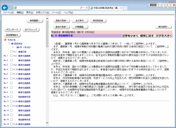The height and width of the screenshot is (128, 176).
Task: Open the 編集(E) menu
Action: point(20,12)
